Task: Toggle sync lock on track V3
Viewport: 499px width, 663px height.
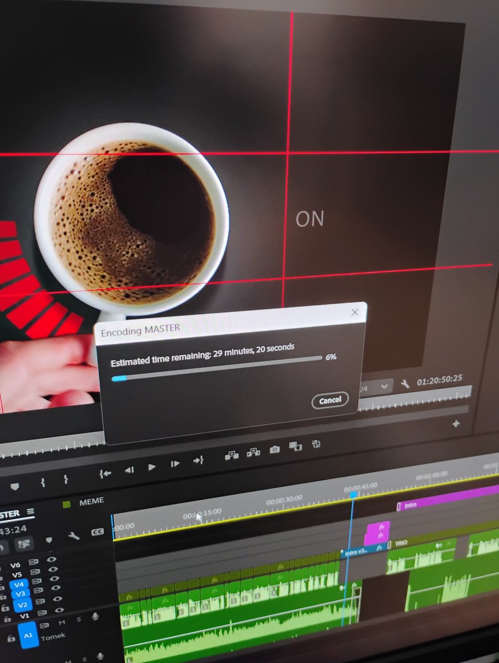Action: [38, 590]
